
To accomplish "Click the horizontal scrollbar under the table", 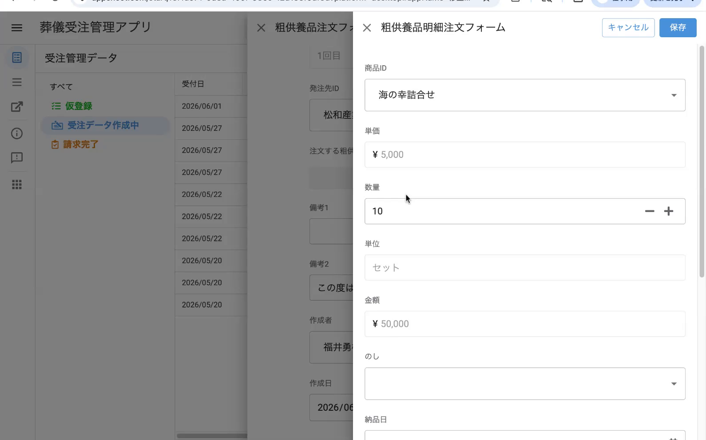I will 212,436.
